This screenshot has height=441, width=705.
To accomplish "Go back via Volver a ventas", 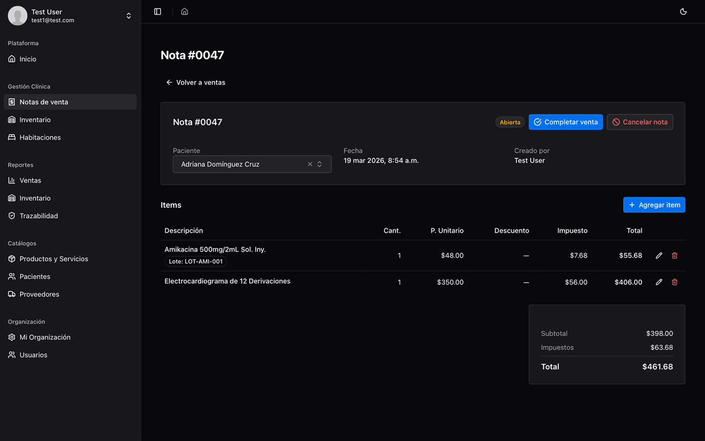I will point(195,82).
